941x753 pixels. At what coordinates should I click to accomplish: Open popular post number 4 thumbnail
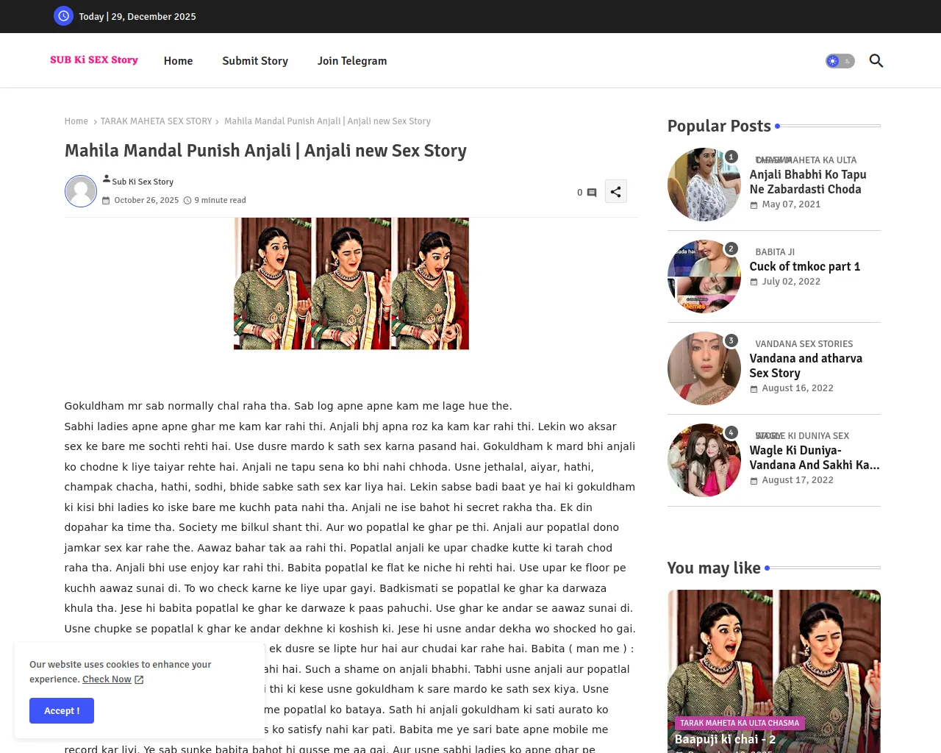tap(704, 460)
